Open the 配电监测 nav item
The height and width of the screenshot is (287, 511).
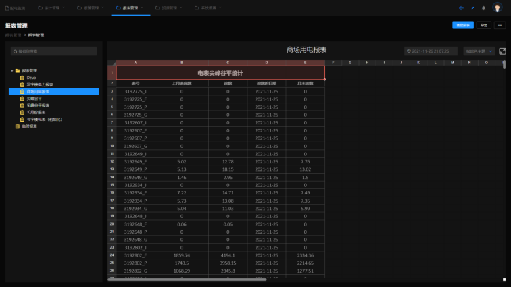pos(15,8)
